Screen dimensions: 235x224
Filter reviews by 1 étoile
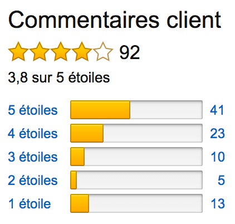click(30, 203)
